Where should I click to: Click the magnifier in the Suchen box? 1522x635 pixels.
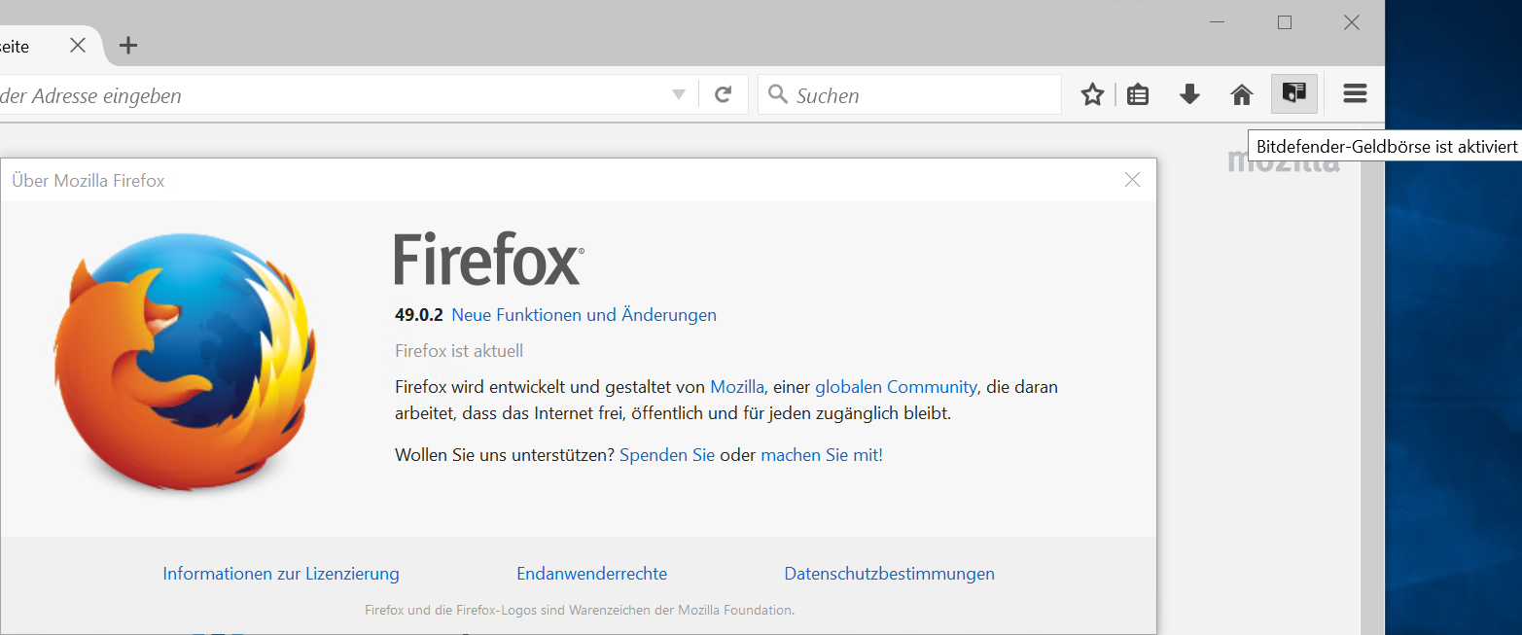777,94
